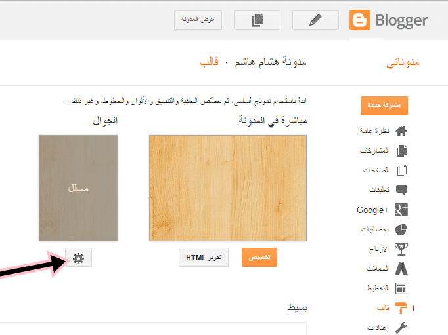Open Stats pie chart icon
Screen dimensions: 448x335
pyautogui.click(x=401, y=229)
